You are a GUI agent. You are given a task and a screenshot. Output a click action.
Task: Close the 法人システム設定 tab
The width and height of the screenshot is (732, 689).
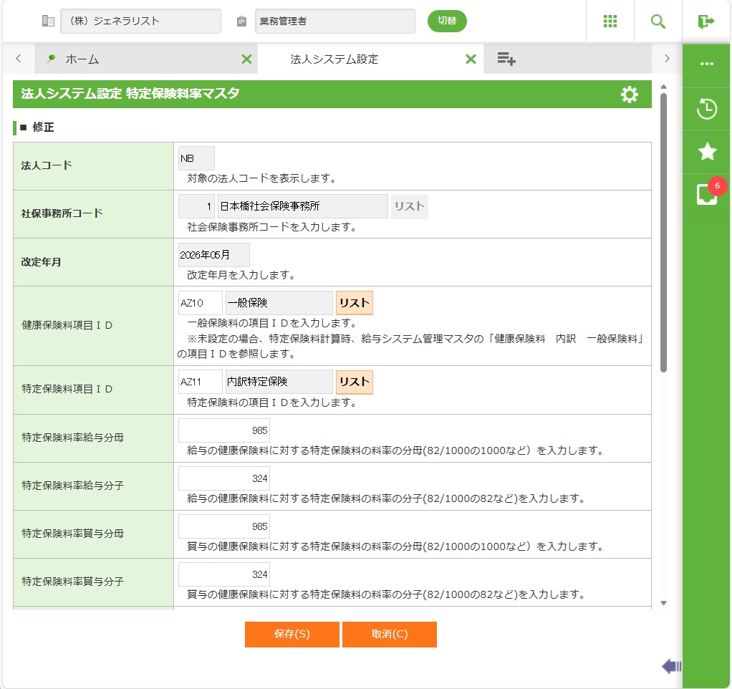tap(471, 59)
